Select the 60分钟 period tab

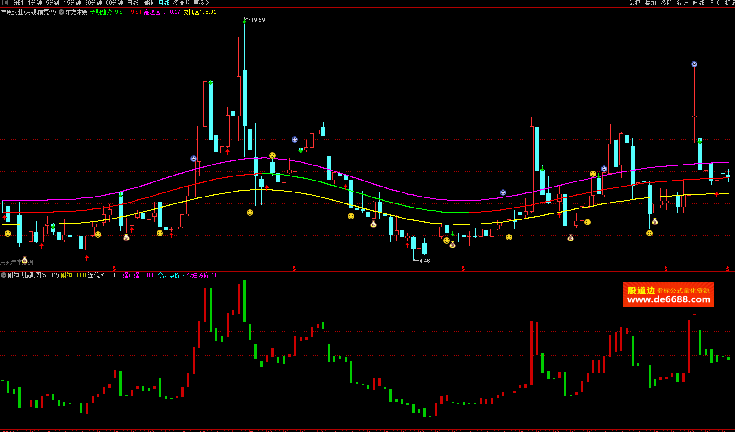click(114, 3)
